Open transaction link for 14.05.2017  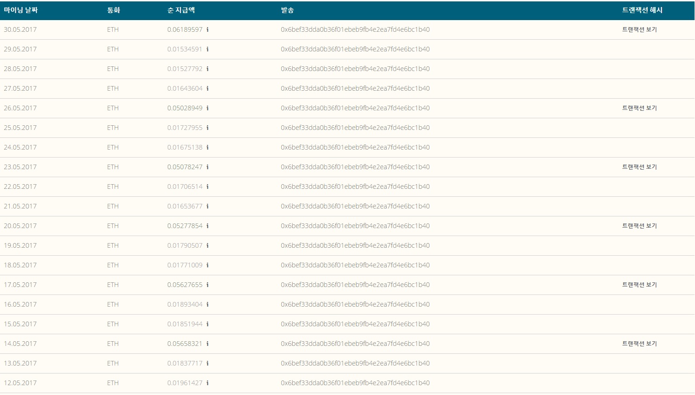coord(639,344)
